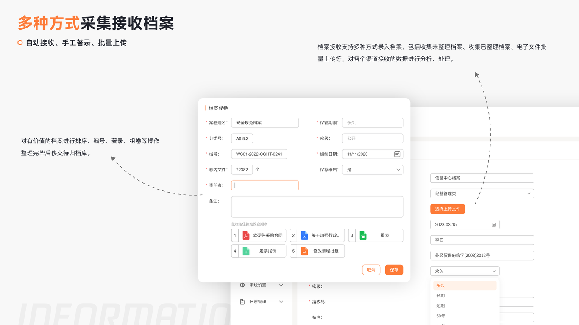Focus the empty 责任者 input field
Viewport: 579px width, 325px height.
tap(265, 185)
